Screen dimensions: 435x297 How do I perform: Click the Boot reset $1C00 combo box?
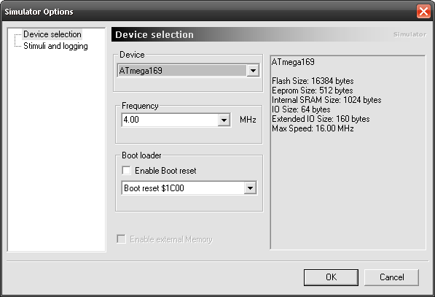point(189,188)
